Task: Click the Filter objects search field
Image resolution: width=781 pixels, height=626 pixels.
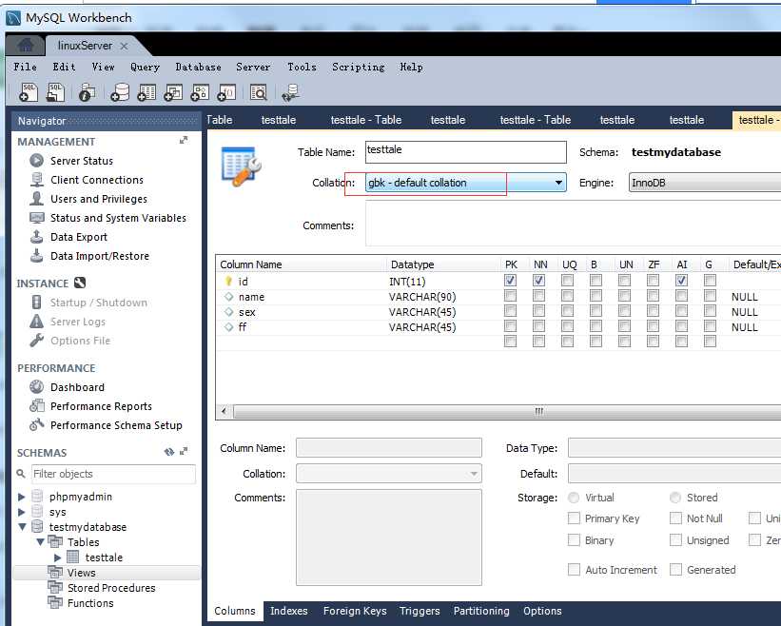Action: tap(113, 474)
